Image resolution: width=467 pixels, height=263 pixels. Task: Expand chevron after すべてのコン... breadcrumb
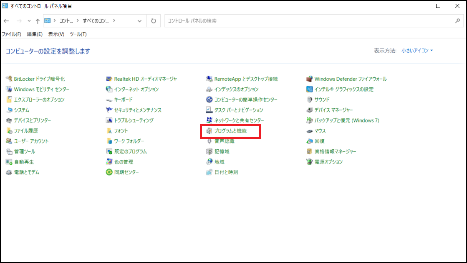point(114,20)
